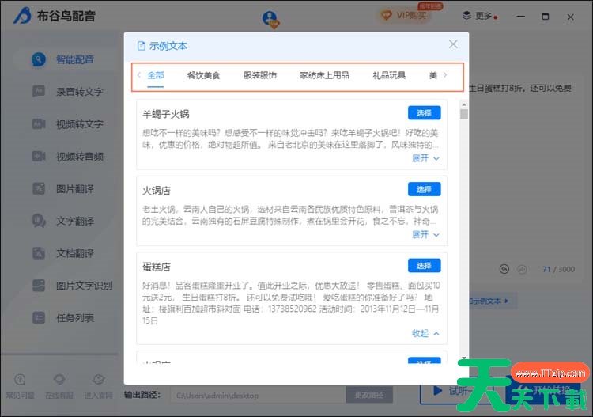Switch to the 餐饮美食 tab

(203, 75)
